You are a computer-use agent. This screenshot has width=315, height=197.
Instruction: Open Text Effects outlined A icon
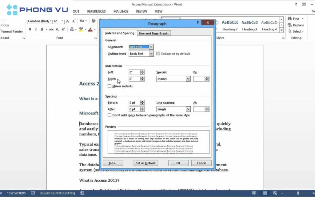pos(72,29)
